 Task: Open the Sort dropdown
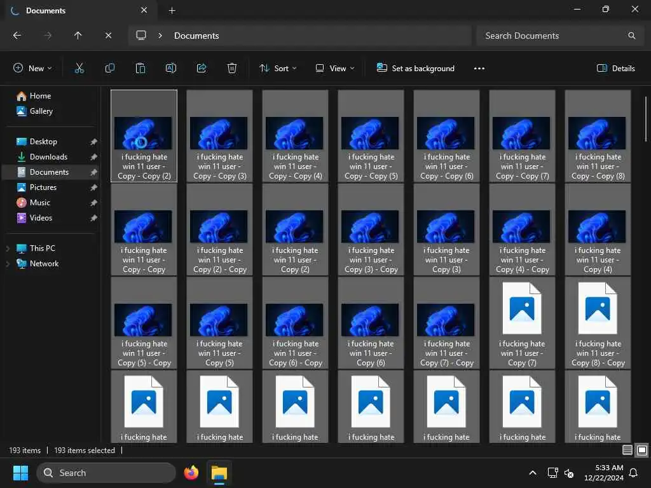pos(278,69)
